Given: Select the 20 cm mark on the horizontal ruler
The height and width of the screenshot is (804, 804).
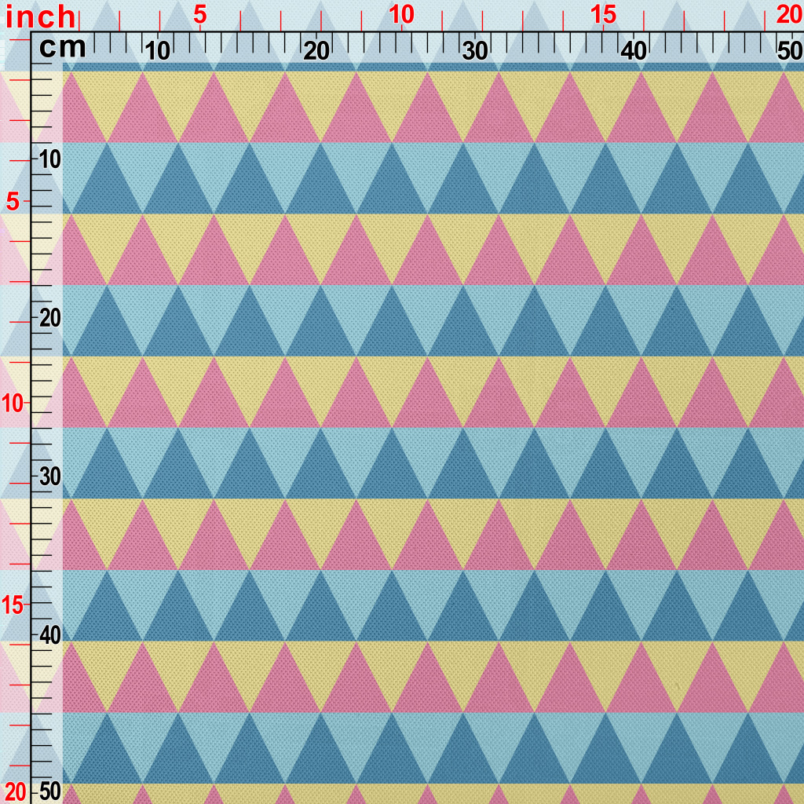Looking at the screenshot, I should coord(316,51).
